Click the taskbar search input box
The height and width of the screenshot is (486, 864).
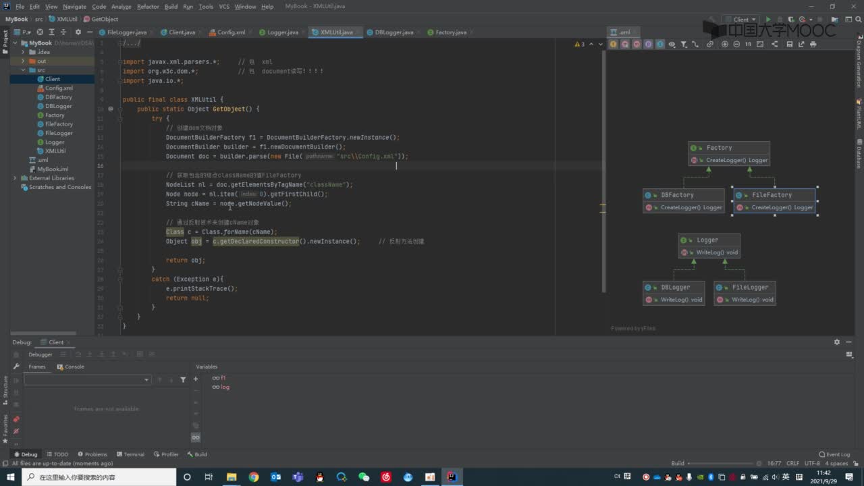pyautogui.click(x=99, y=477)
